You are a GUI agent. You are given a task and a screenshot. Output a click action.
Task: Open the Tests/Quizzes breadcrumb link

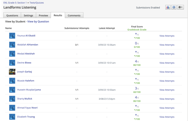click(37, 3)
